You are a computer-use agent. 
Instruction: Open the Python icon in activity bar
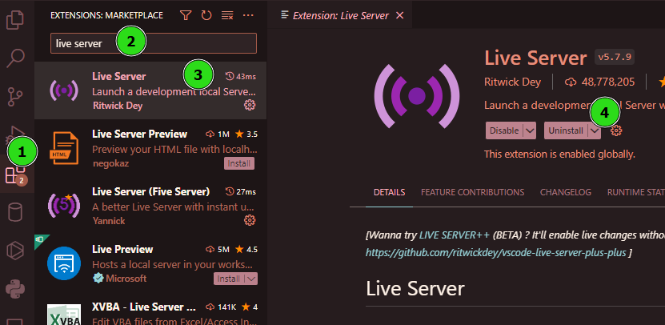click(x=15, y=289)
